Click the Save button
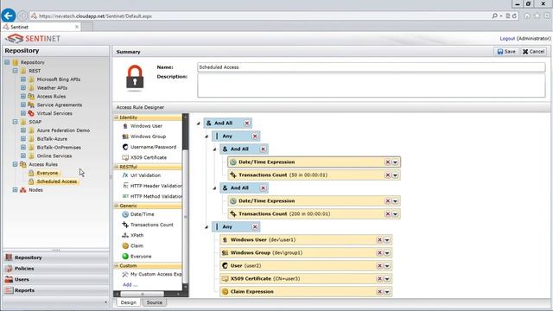This screenshot has width=553, height=311. [x=506, y=52]
